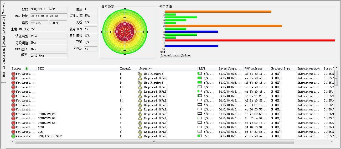This screenshot has width=341, height=149.
Task: Click the horizontal scrollbar thumb below the network list
Action: pyautogui.click(x=154, y=142)
